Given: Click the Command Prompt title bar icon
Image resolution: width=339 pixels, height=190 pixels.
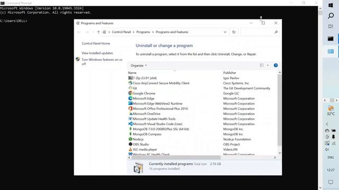Looking at the screenshot, I should coord(2,3).
